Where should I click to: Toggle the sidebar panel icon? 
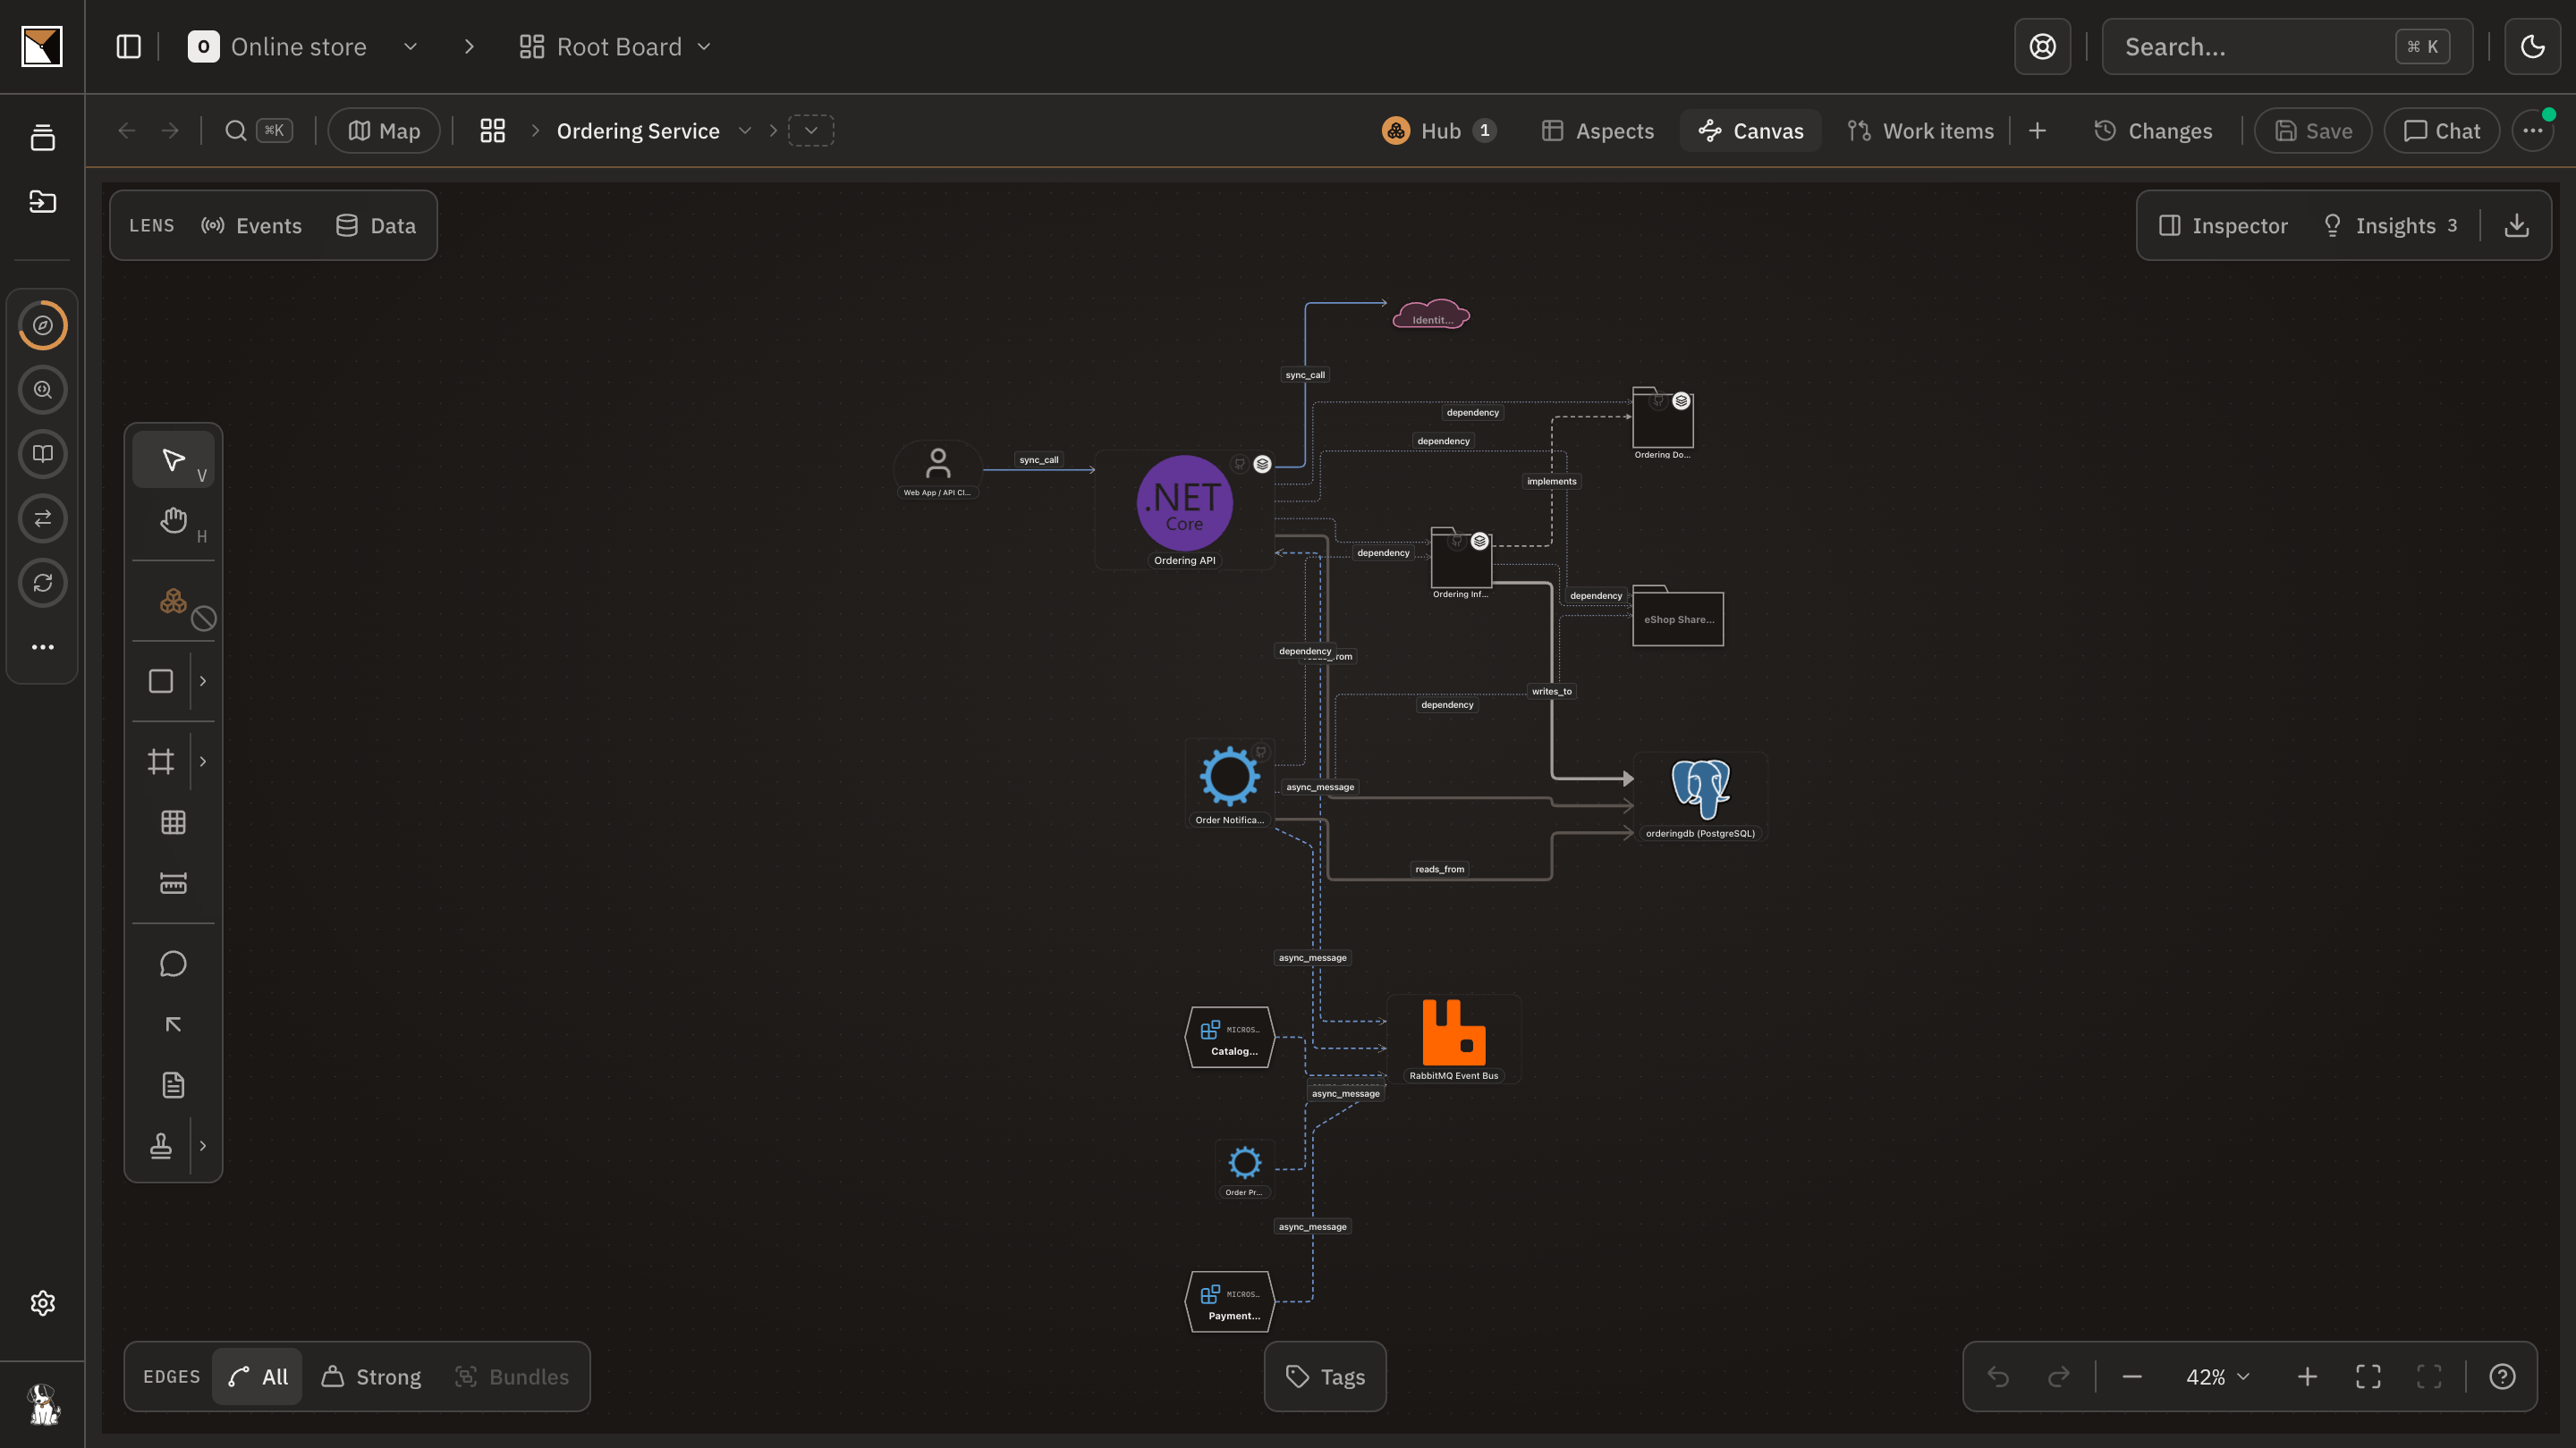pos(128,47)
